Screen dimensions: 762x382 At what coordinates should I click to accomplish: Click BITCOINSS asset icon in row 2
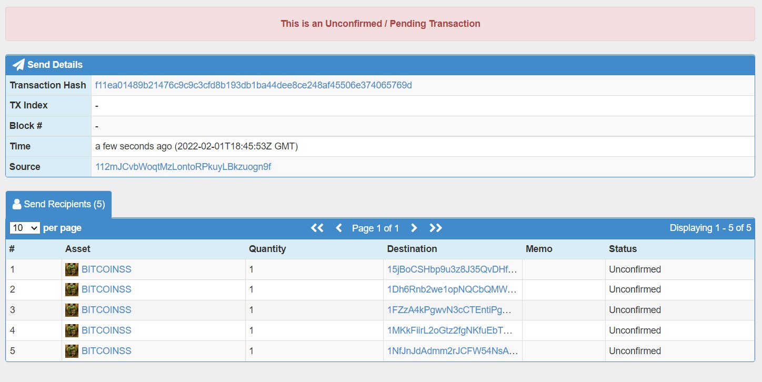72,290
